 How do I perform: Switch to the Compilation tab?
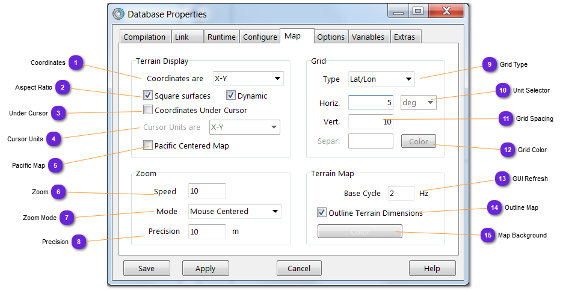pos(144,37)
